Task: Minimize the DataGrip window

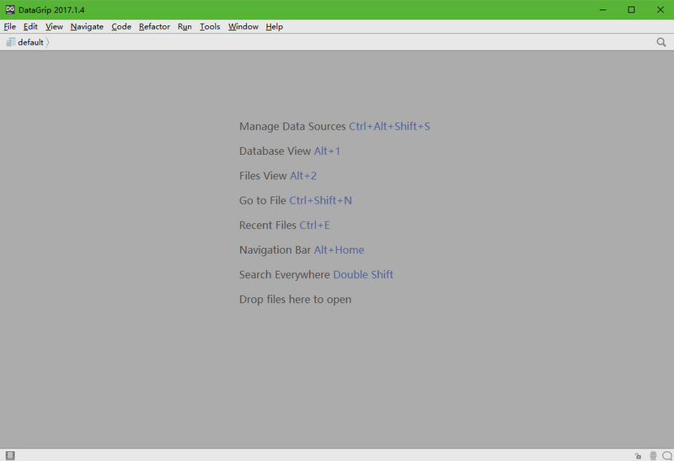Action: click(x=602, y=9)
